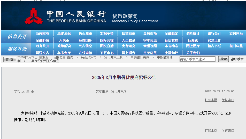Open the 人员招录 menu item
This screenshot has height=139, width=246.
[128, 40]
